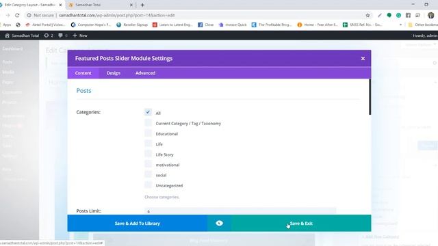Click the preview eye icon button

click(x=219, y=223)
